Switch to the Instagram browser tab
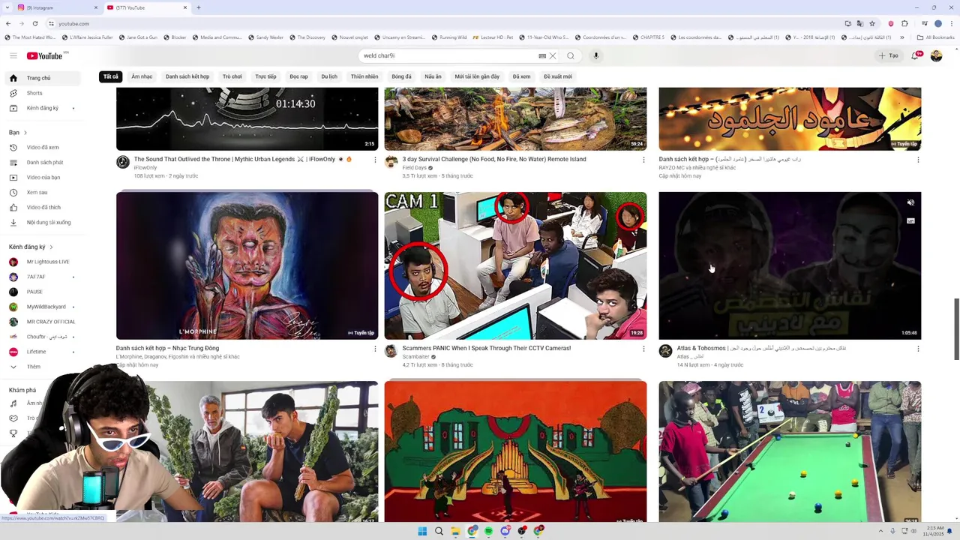Image resolution: width=960 pixels, height=540 pixels. point(56,7)
